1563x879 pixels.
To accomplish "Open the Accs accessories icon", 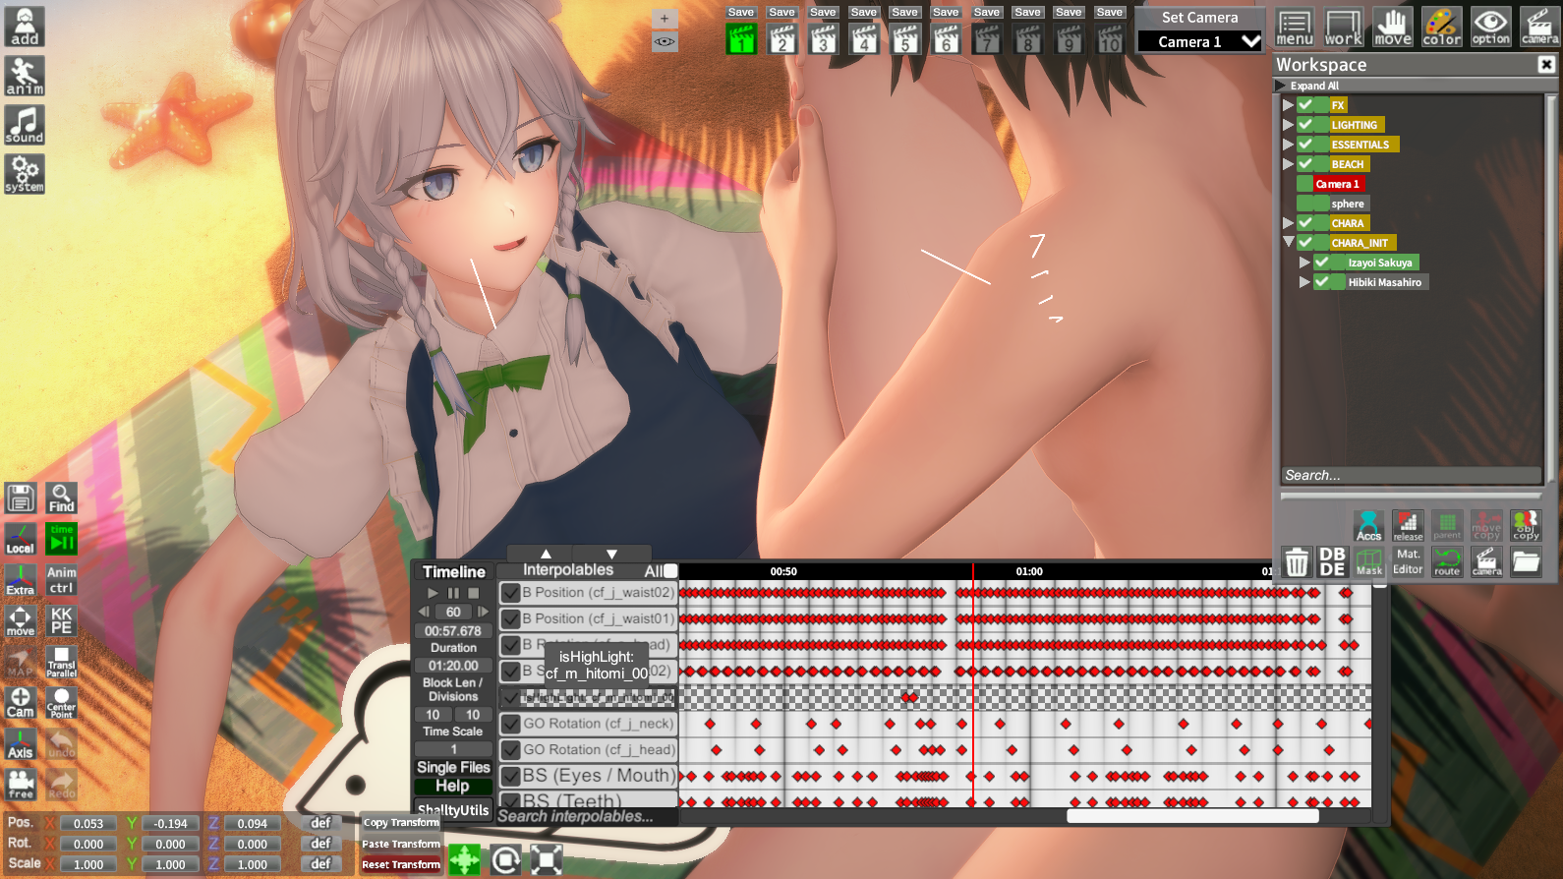I will 1368,526.
